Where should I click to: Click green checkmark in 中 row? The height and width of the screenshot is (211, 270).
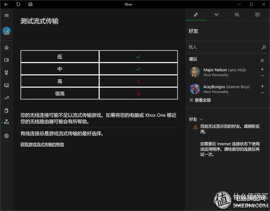pos(138,69)
